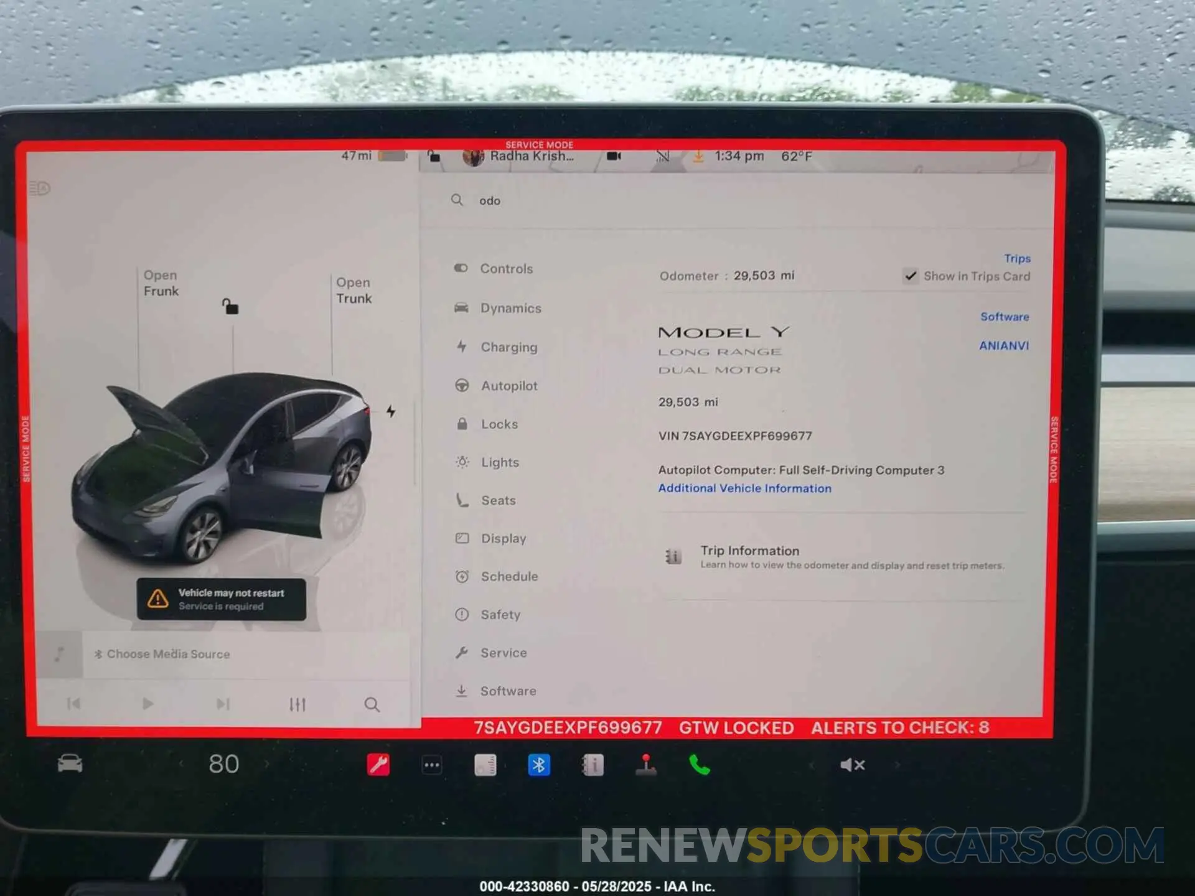This screenshot has width=1195, height=896.
Task: Unmute the speaker volume icon
Action: 853,765
